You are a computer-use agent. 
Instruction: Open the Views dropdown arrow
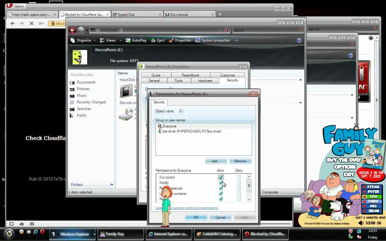tap(121, 40)
